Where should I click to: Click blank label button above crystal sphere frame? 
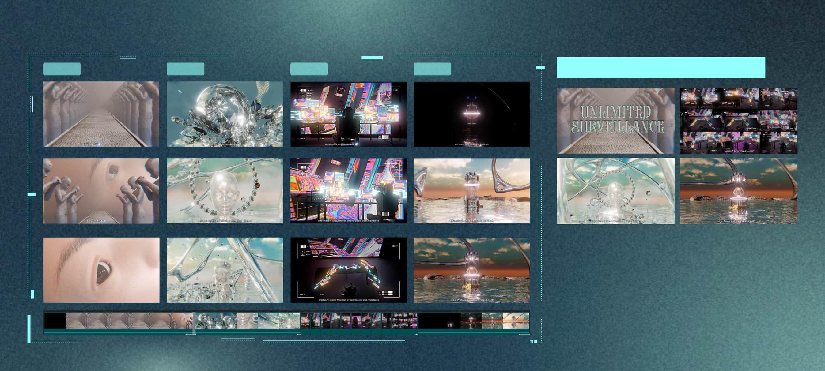tap(185, 69)
